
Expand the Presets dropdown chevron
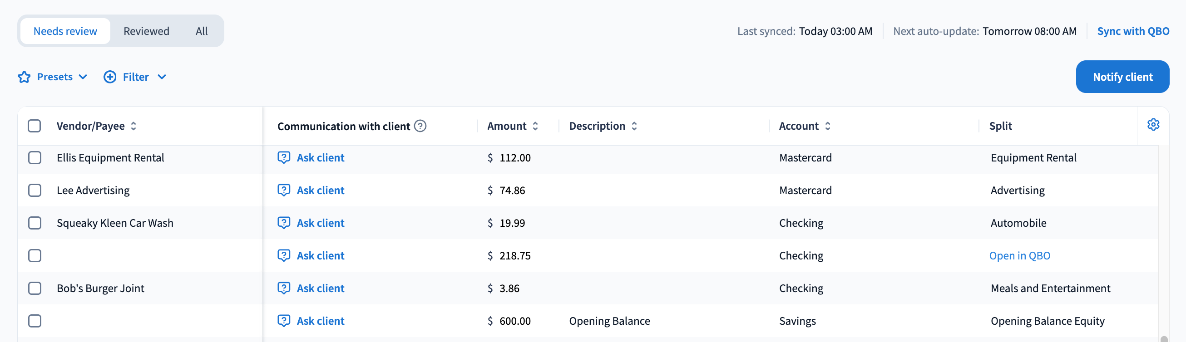(83, 77)
